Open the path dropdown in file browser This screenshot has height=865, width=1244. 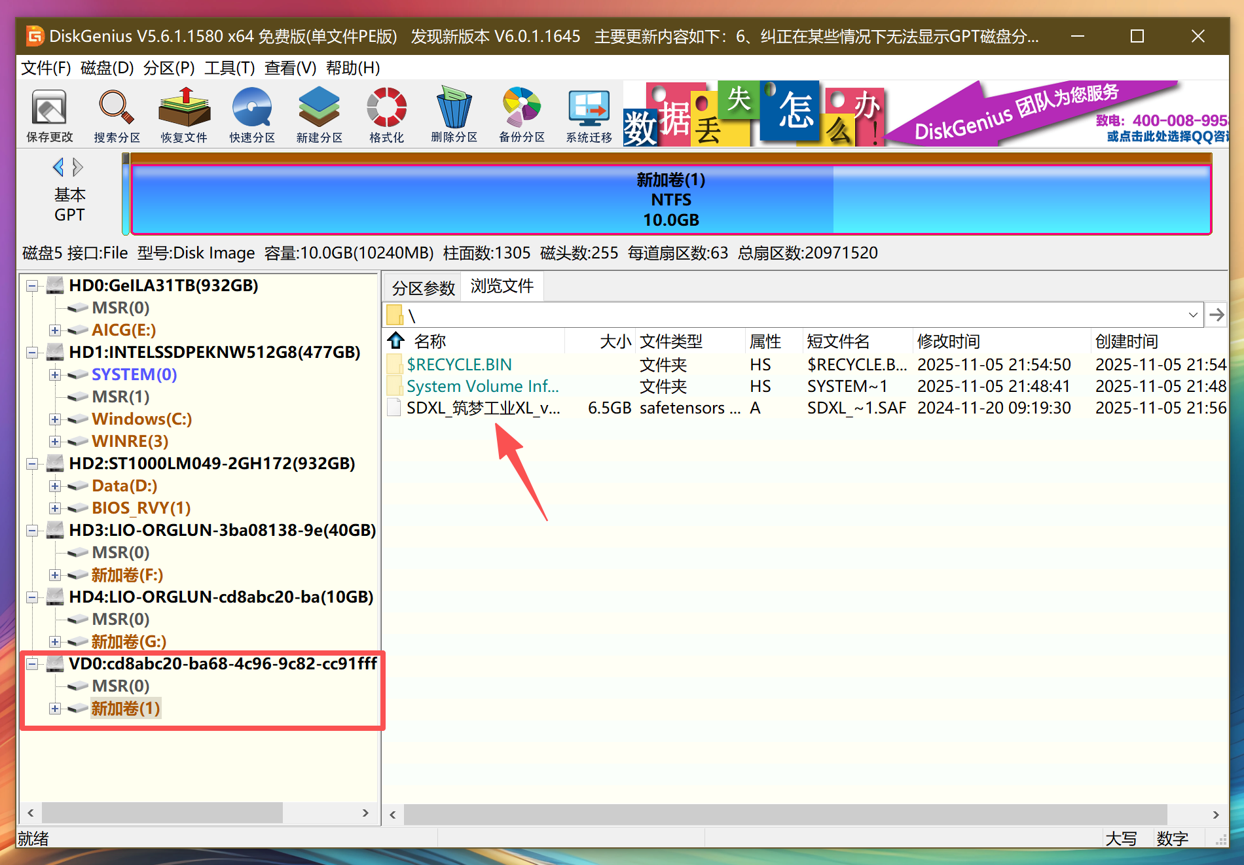pyautogui.click(x=1193, y=315)
